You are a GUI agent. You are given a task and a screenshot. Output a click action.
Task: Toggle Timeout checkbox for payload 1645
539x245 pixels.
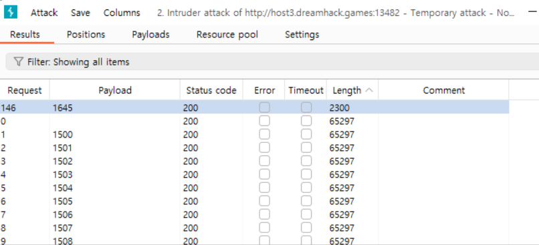click(306, 107)
